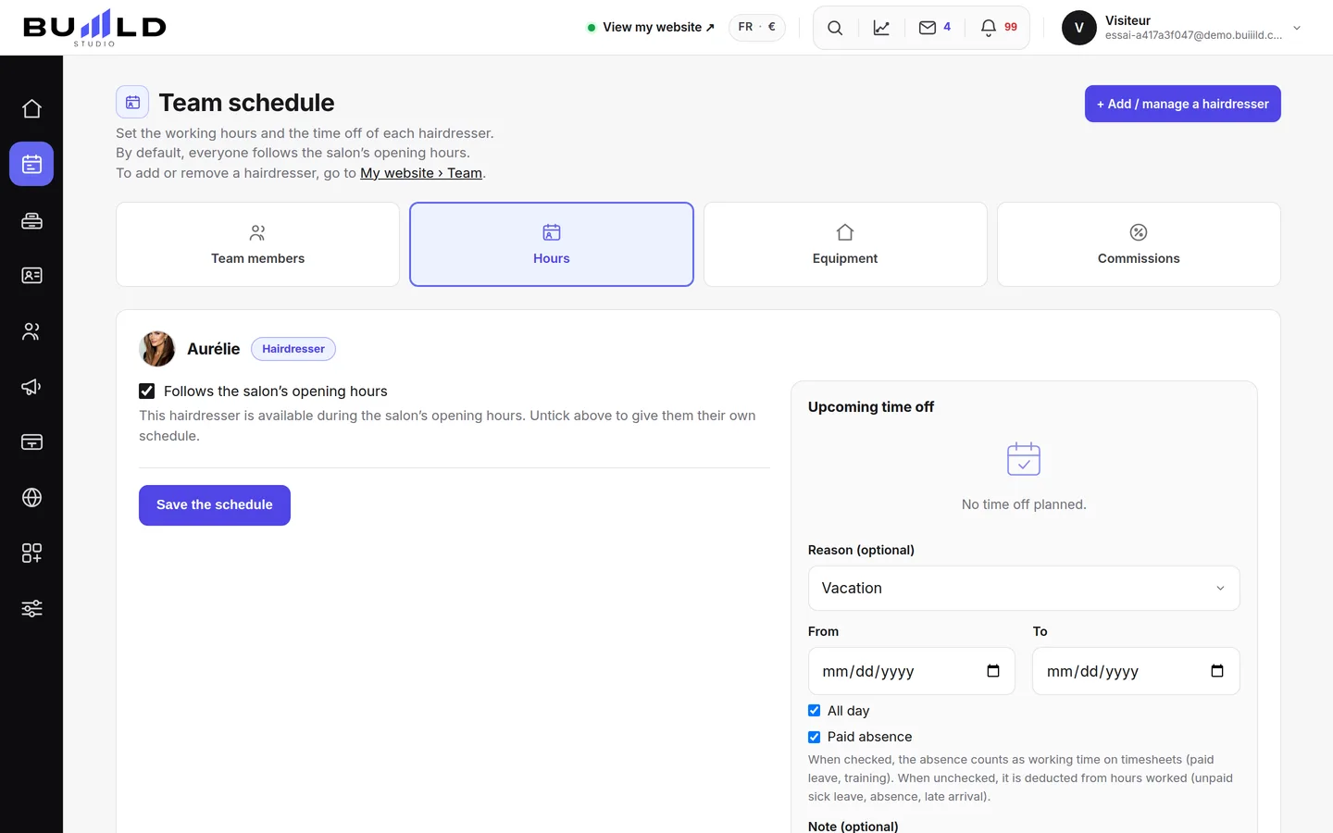This screenshot has height=833, width=1333.
Task: Click the From date input field
Action: (912, 671)
